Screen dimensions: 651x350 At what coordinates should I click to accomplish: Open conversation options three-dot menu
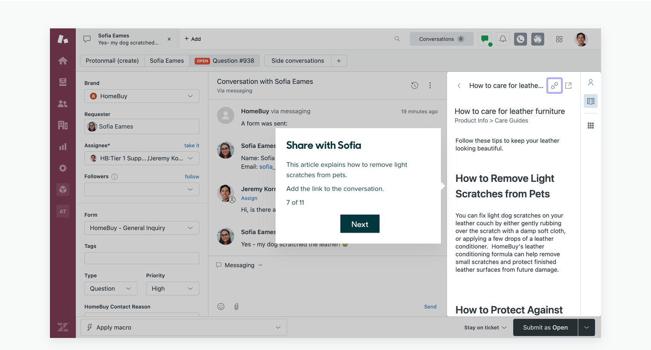pos(430,85)
